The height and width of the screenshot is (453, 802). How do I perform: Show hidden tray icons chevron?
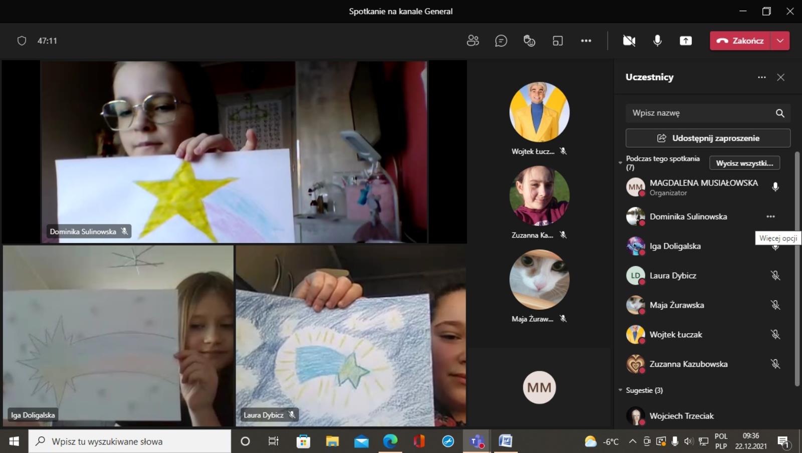coord(633,441)
